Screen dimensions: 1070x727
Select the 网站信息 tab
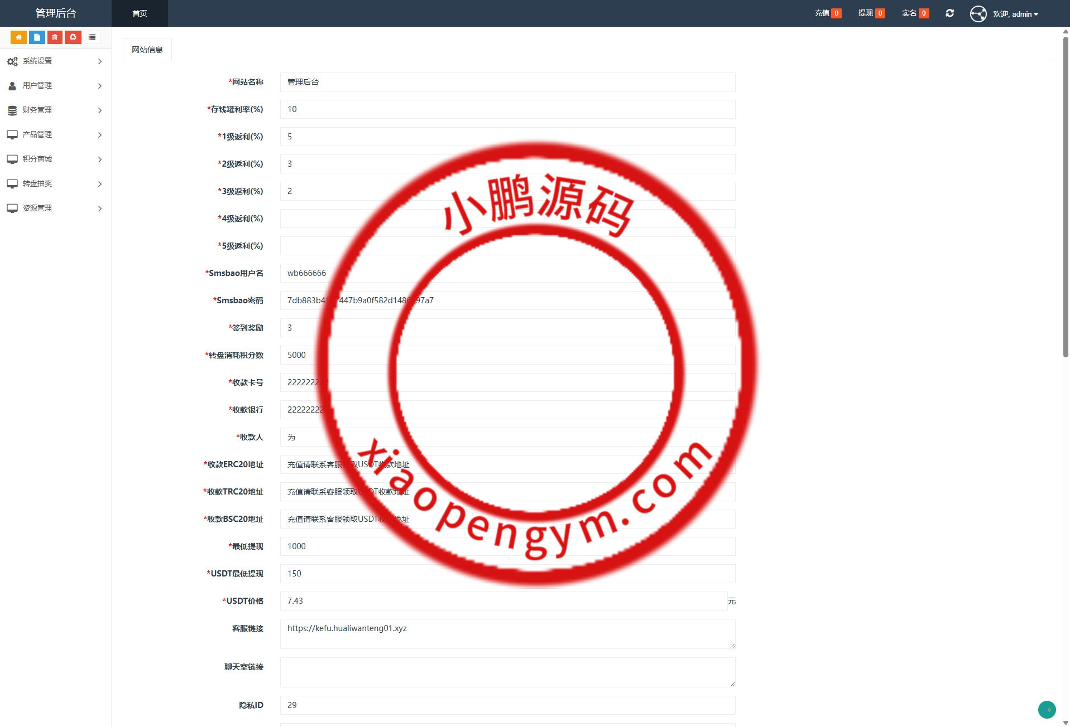pyautogui.click(x=147, y=50)
